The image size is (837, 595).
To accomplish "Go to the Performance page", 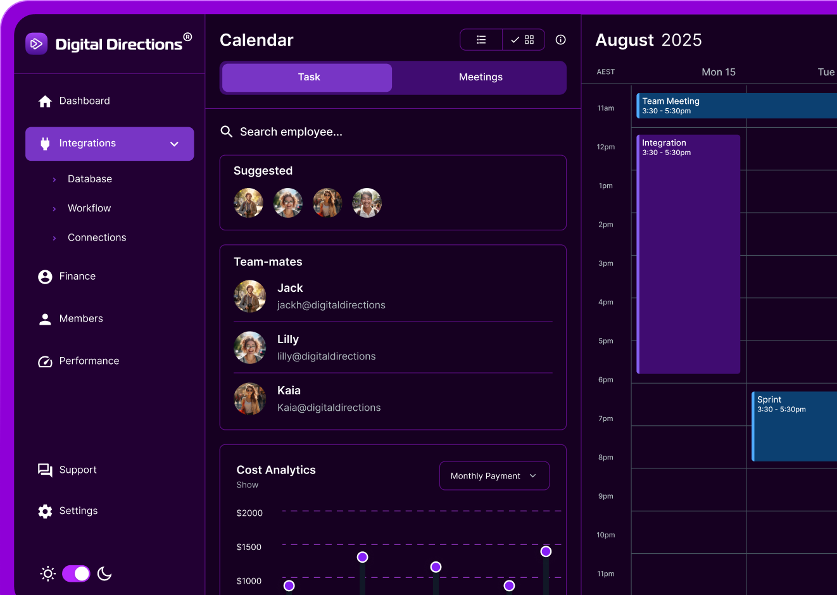I will [89, 361].
